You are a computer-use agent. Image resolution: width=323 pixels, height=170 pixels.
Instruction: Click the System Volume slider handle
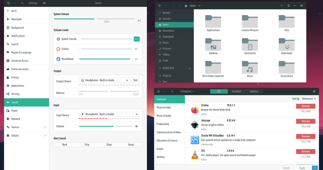96,19
